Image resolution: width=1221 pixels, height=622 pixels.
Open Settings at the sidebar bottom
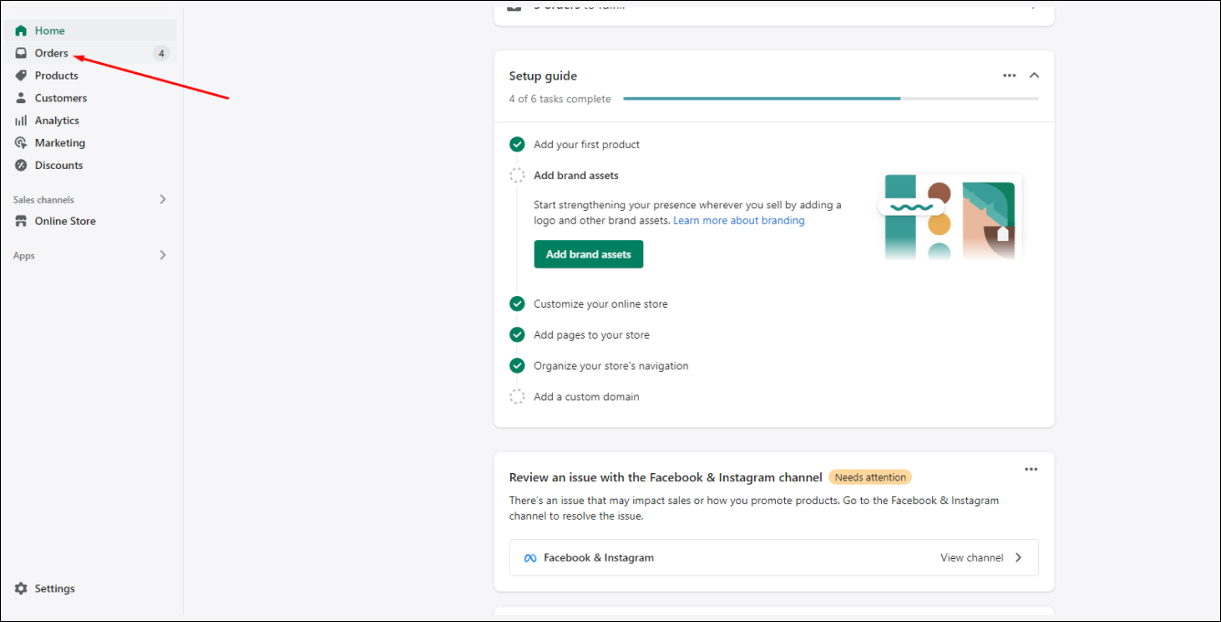[90, 589]
